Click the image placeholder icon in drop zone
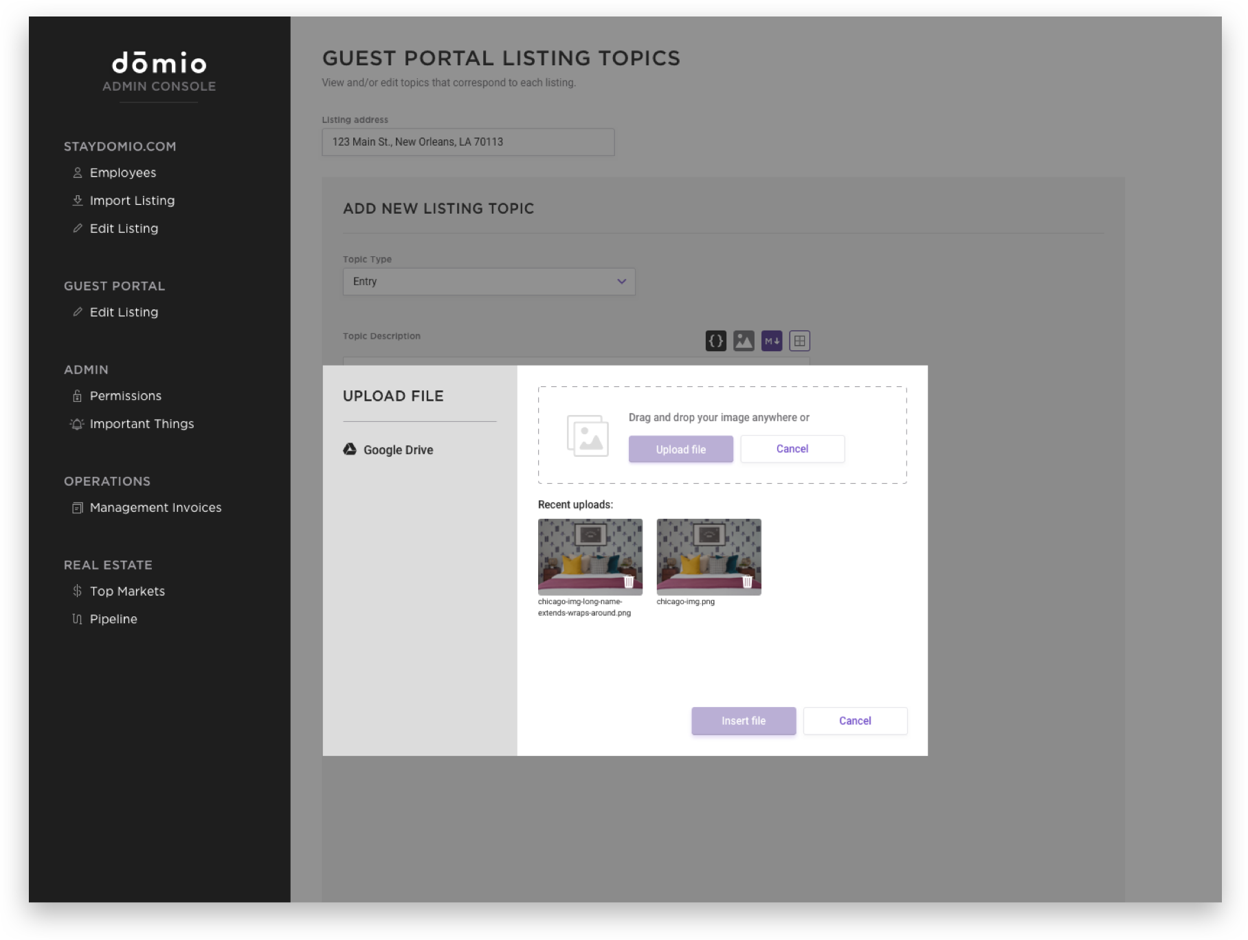 coord(589,435)
